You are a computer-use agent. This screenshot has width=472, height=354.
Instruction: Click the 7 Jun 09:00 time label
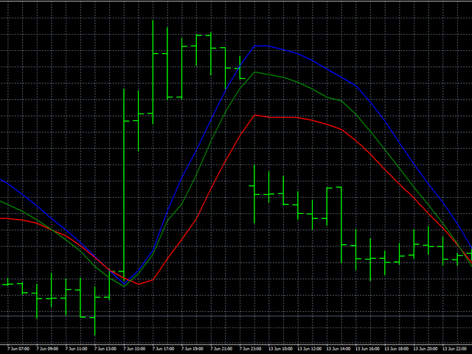pos(47,348)
